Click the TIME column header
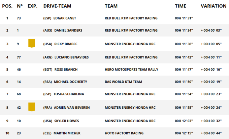This screenshot has height=139, width=229. [x=181, y=6]
